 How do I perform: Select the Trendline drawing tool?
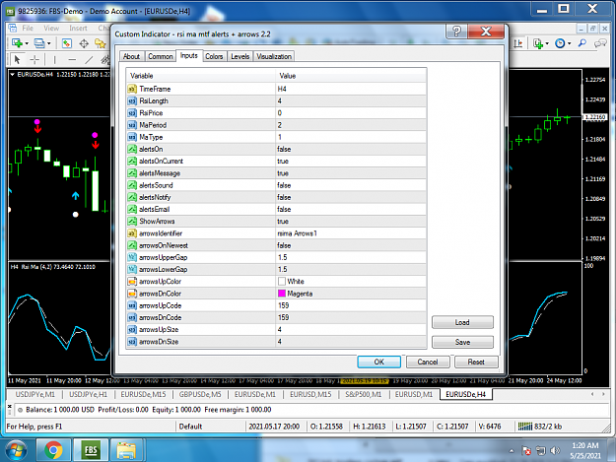coord(89,60)
